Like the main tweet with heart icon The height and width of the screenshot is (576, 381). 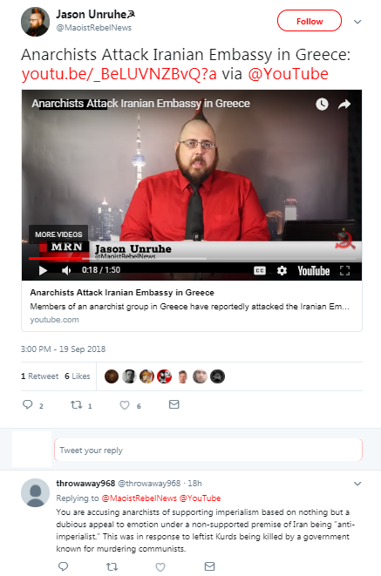pos(125,405)
